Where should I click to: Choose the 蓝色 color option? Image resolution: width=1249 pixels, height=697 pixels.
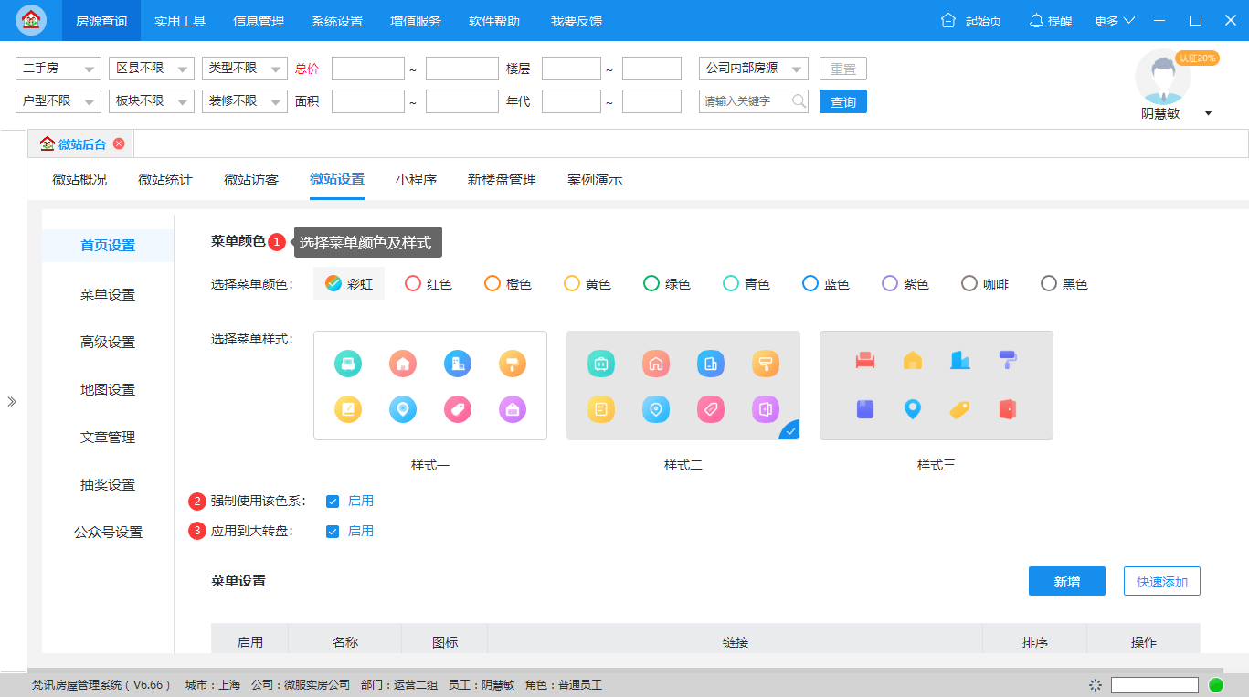coord(810,284)
